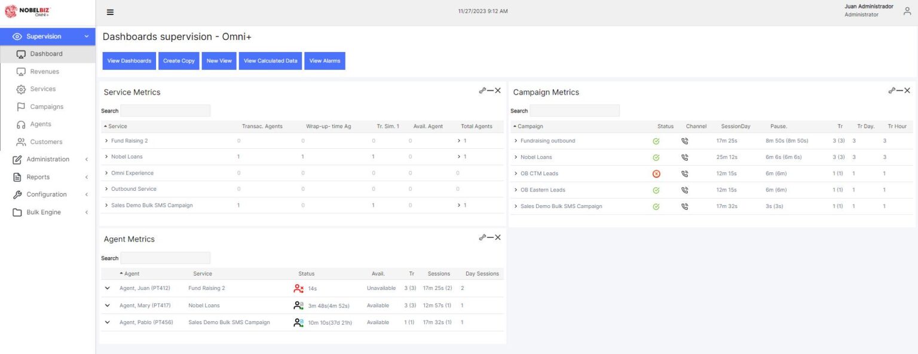Click red status icon for OB CTM Leads
Screen dimensions: 918x354
[656, 173]
